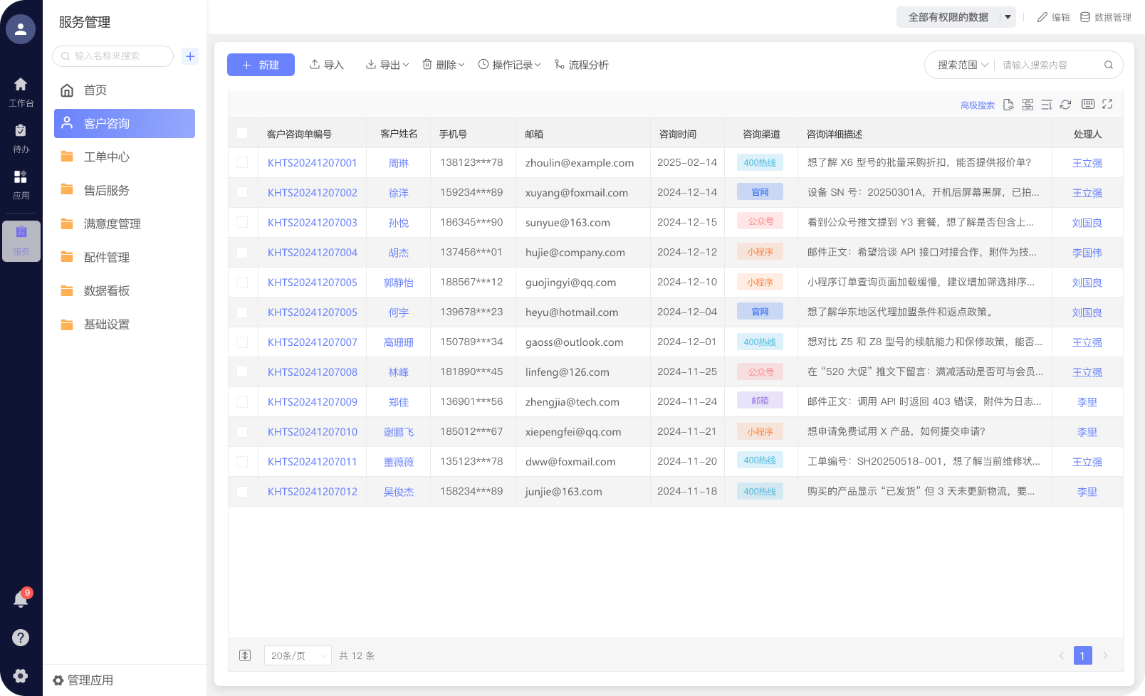Open 全部有权限的数据 dropdown
This screenshot has width=1145, height=696.
click(x=956, y=17)
